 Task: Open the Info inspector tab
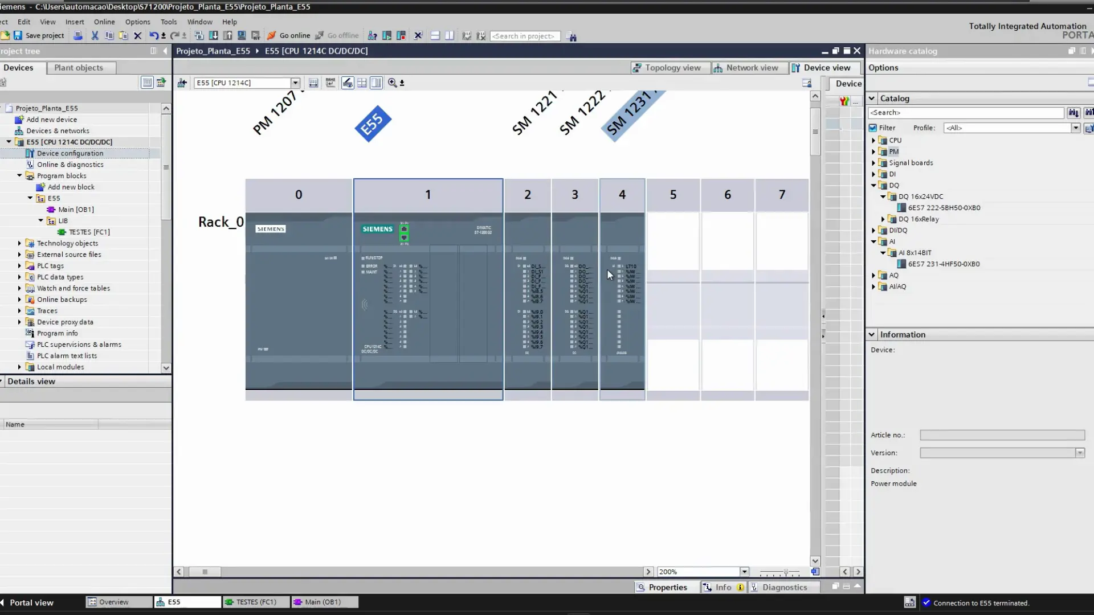[722, 587]
